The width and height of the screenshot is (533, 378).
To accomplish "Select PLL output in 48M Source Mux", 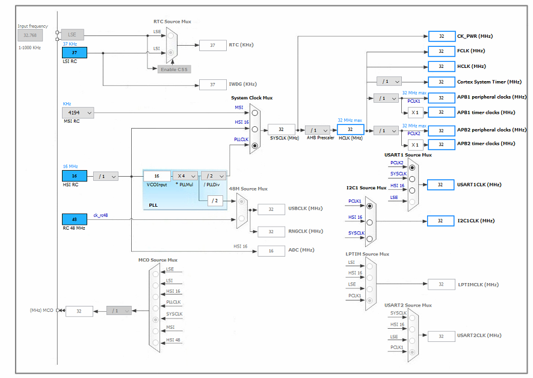I will coord(241,202).
